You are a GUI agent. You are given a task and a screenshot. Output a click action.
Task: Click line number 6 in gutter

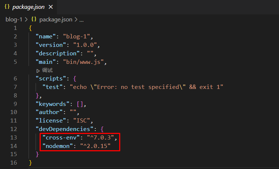15,79
